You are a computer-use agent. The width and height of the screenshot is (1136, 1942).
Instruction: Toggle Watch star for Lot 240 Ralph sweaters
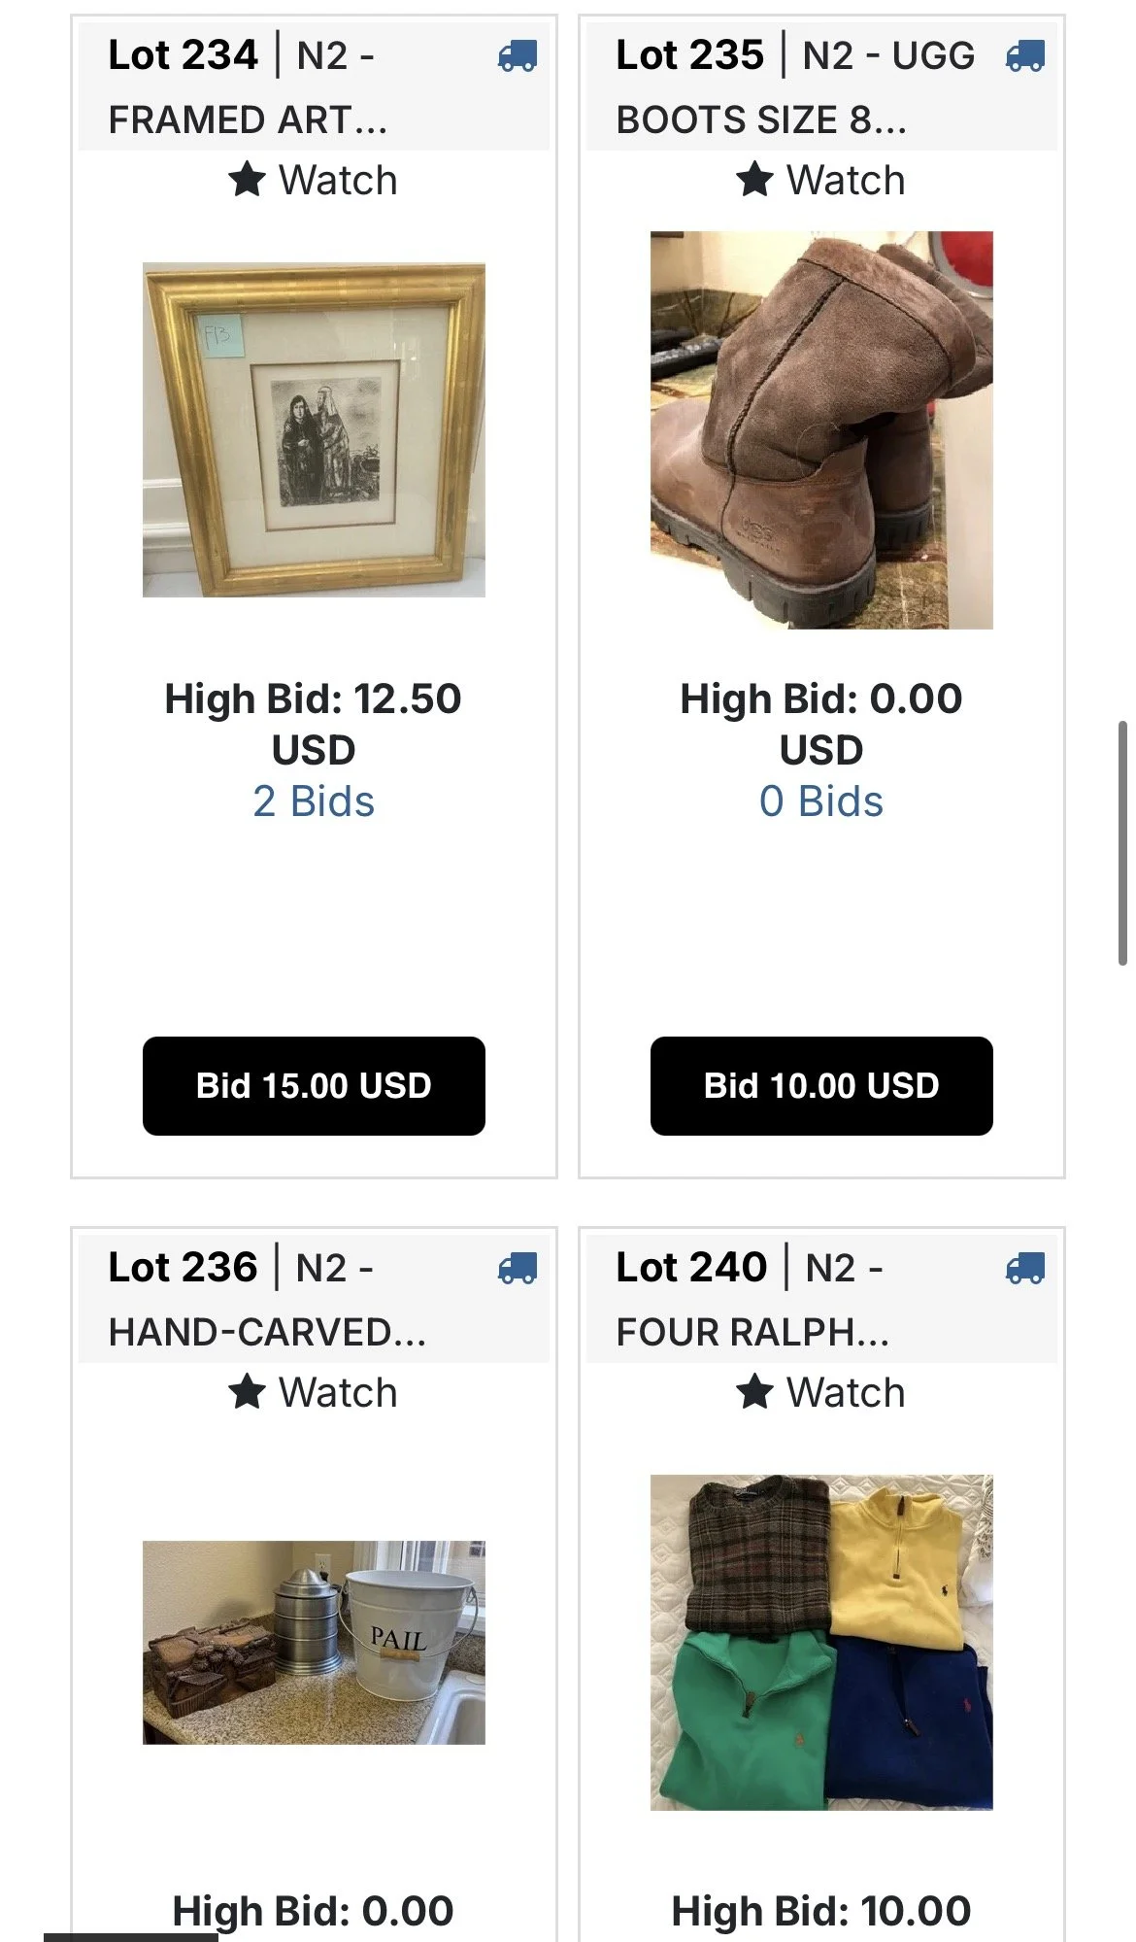820,1392
